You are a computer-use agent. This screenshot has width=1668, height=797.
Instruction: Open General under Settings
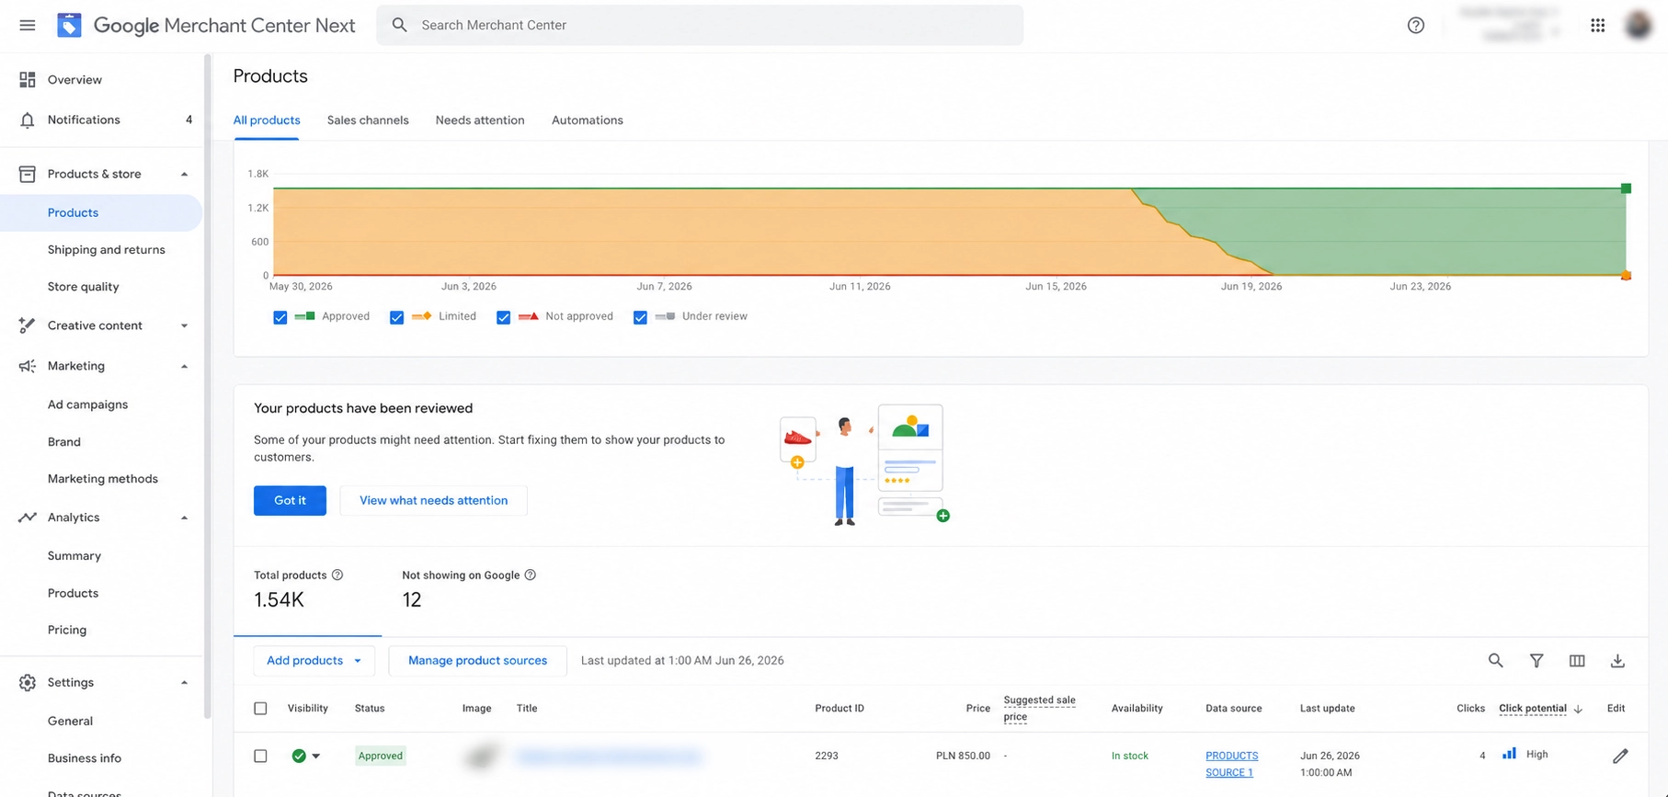(x=70, y=722)
